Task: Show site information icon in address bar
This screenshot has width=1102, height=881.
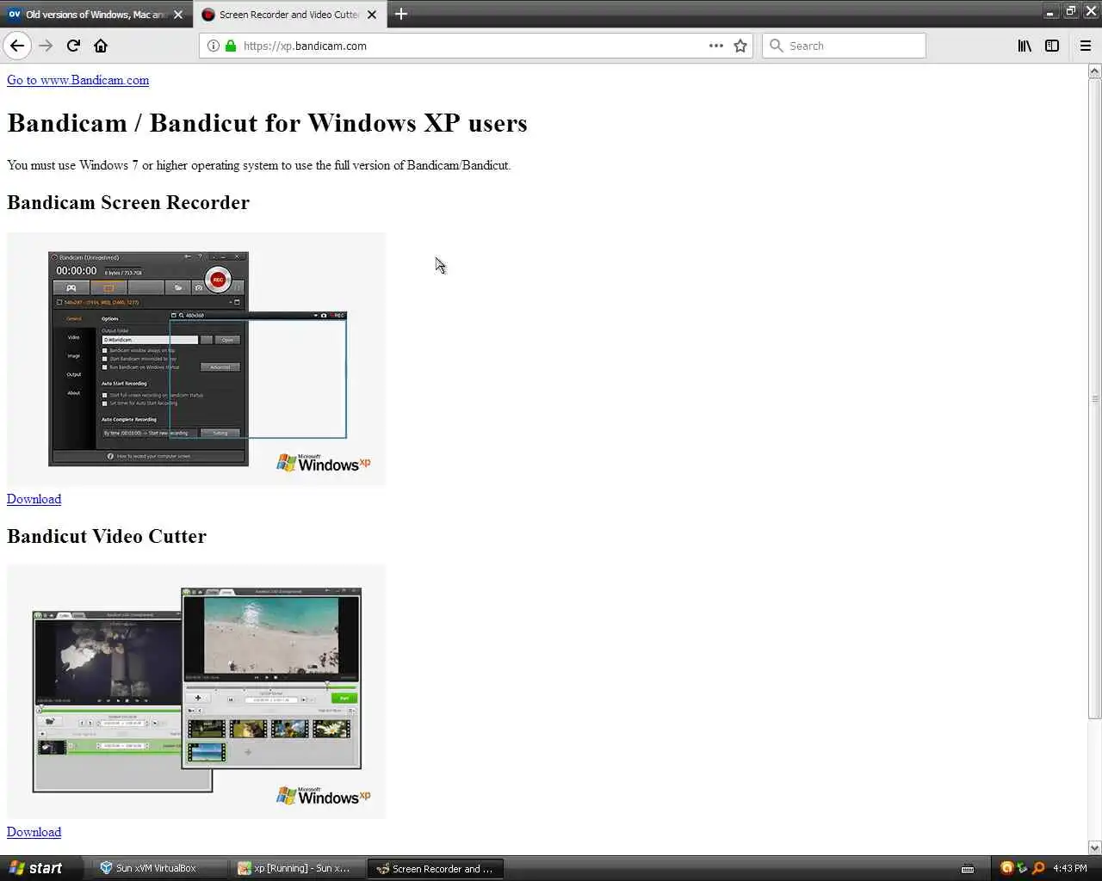Action: pos(213,46)
